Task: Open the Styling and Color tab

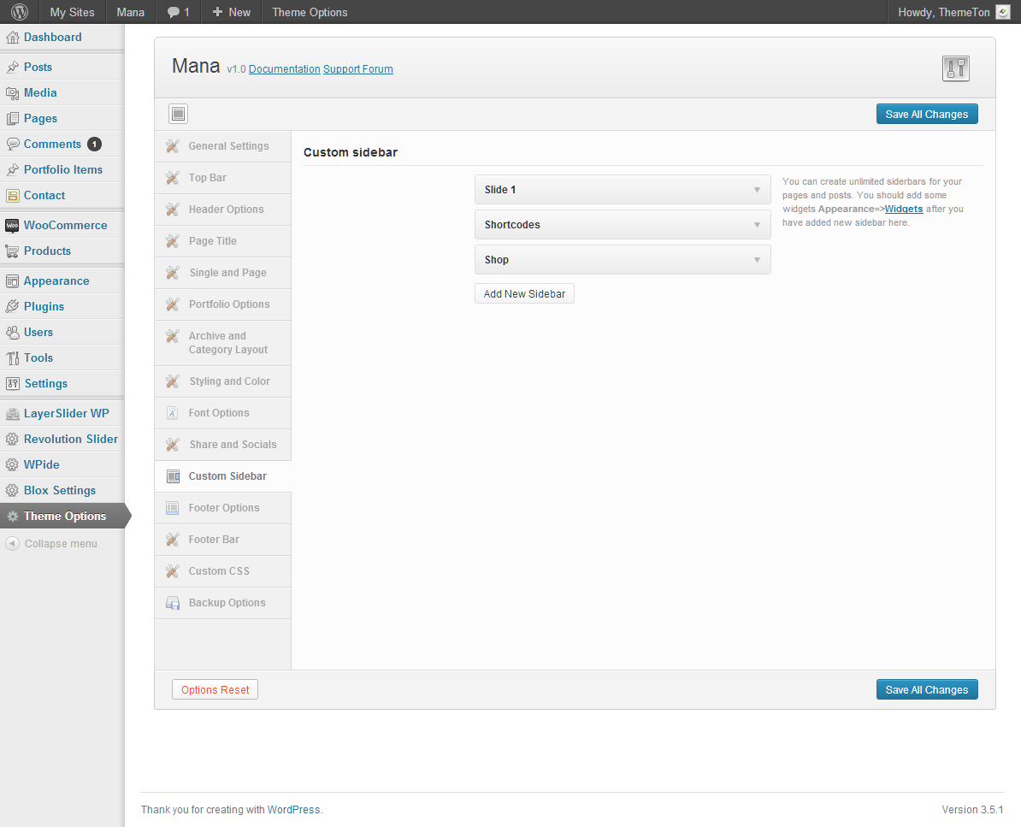Action: pyautogui.click(x=228, y=381)
